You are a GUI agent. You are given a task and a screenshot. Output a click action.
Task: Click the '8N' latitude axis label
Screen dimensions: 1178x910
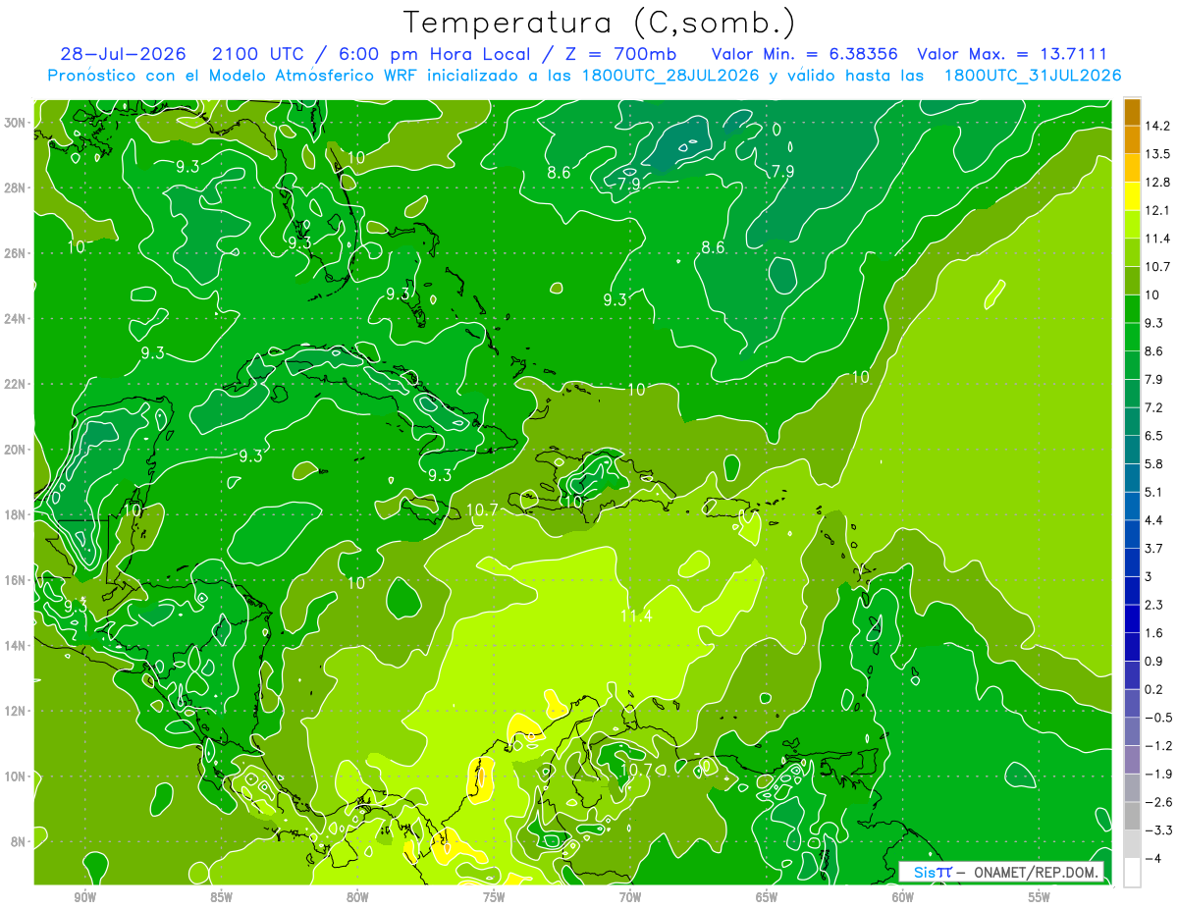[18, 842]
